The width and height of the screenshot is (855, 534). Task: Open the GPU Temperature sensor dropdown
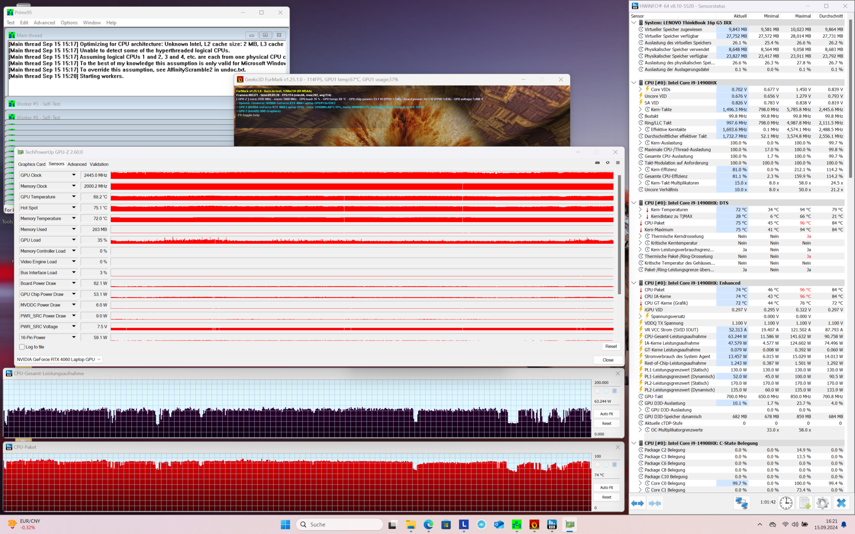coord(74,197)
